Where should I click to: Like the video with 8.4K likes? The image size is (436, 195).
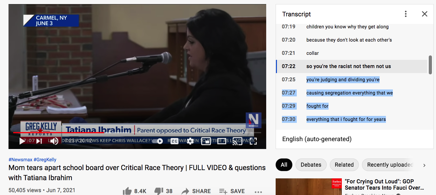(135, 191)
